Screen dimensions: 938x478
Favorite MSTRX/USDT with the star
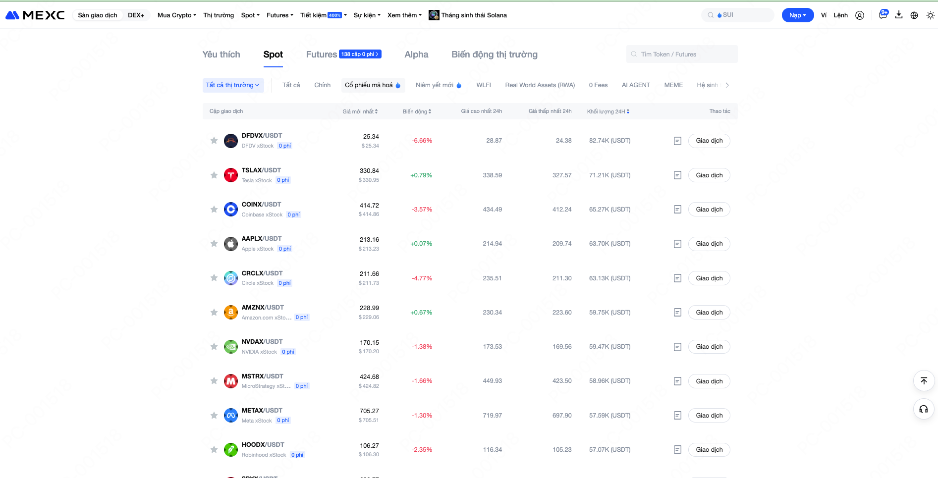pyautogui.click(x=214, y=381)
